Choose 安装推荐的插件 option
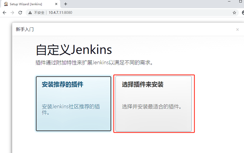 [73, 103]
